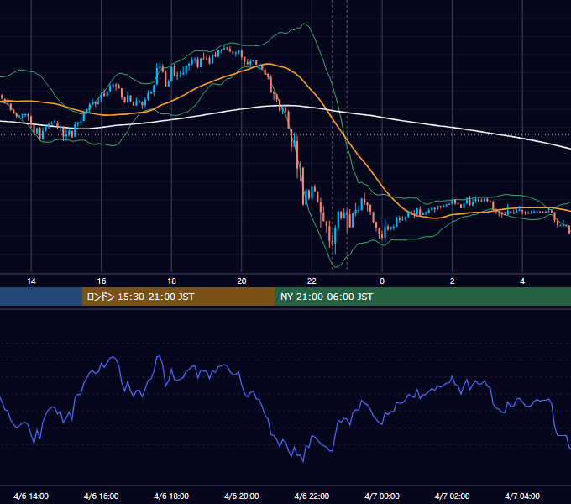
Task: Click the '16' hour label on price chart axis
Action: click(102, 281)
